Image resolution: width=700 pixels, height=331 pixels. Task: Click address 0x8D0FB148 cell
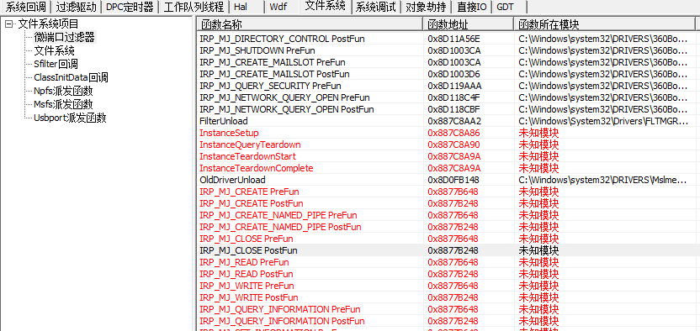pos(453,180)
